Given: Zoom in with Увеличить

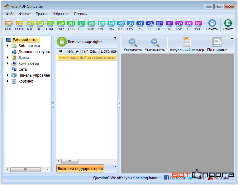Looking at the screenshot, I should tap(133, 45).
